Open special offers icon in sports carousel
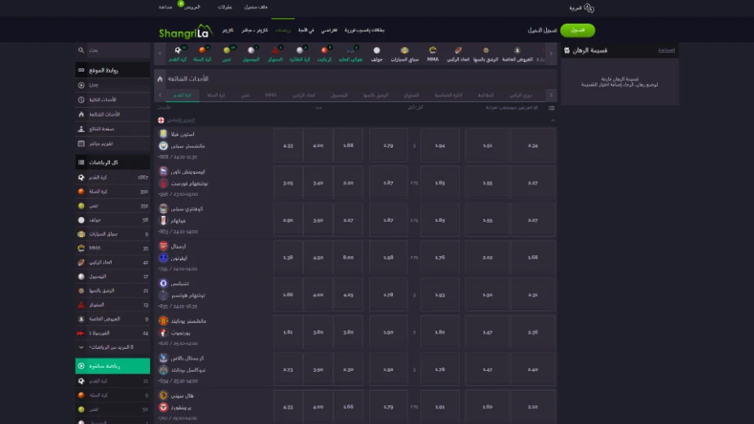This screenshot has width=754, height=424. [518, 50]
